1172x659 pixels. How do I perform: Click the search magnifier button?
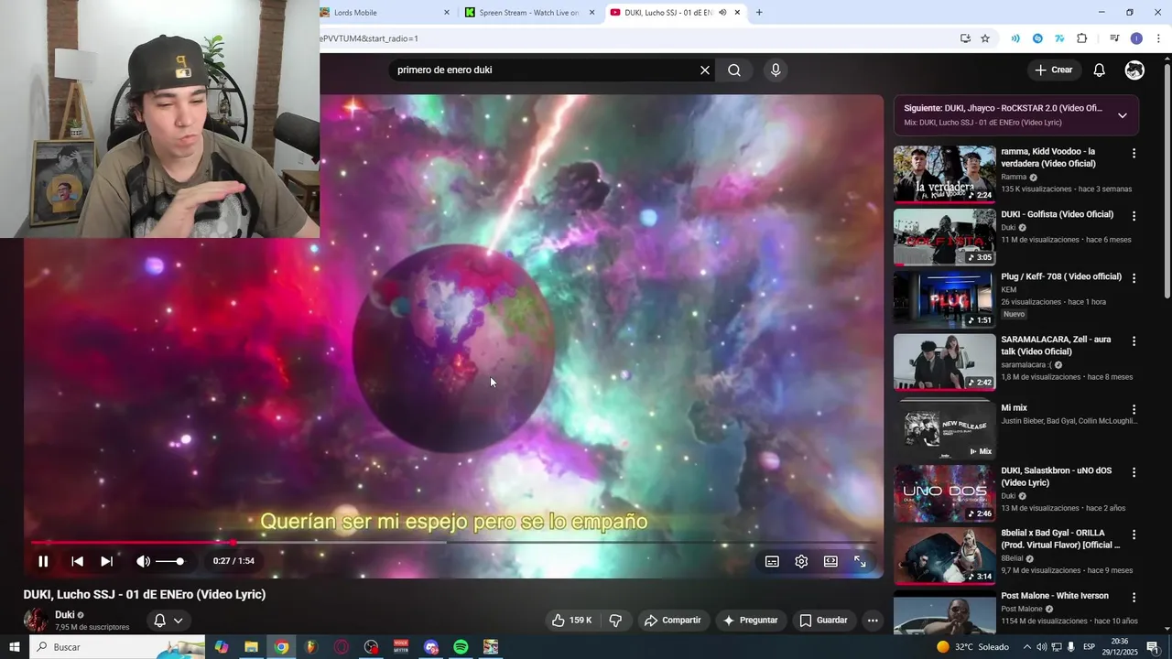[x=734, y=70]
